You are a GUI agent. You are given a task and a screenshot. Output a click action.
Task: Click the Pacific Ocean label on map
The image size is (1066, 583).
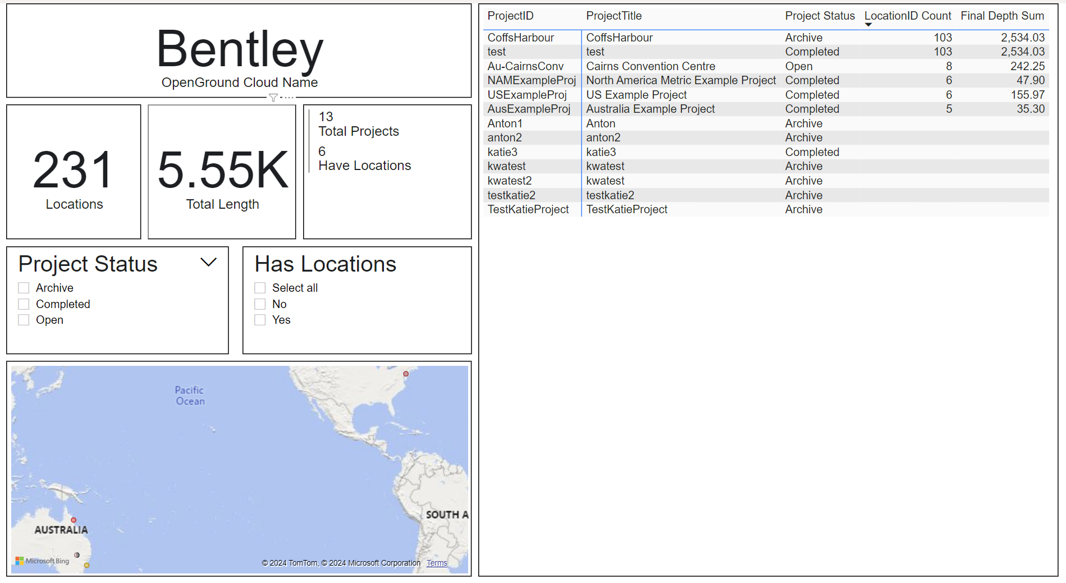[x=190, y=396]
